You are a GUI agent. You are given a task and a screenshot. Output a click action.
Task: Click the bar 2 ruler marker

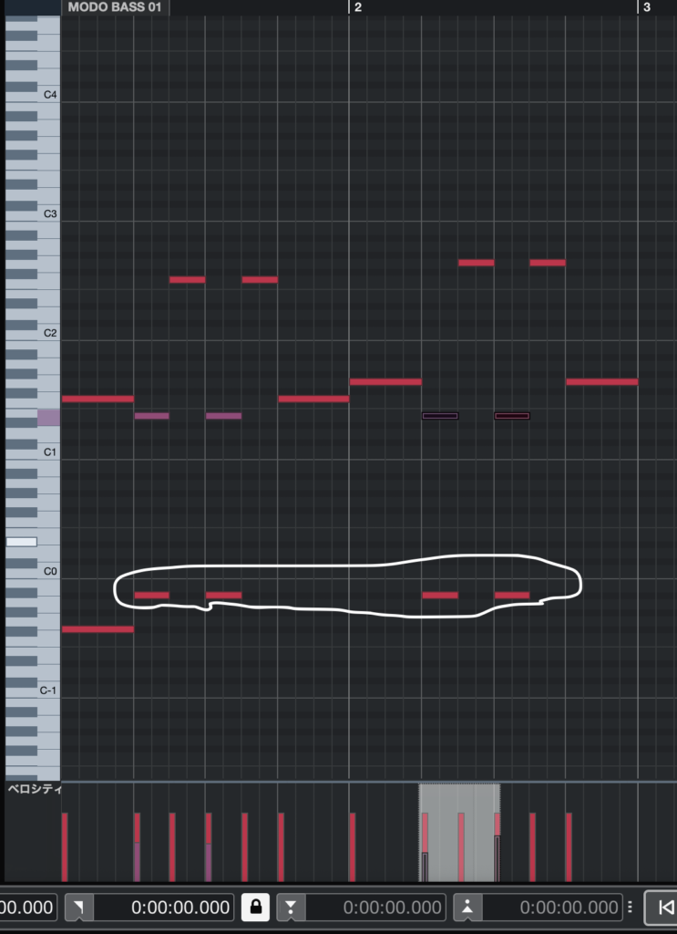pyautogui.click(x=357, y=7)
